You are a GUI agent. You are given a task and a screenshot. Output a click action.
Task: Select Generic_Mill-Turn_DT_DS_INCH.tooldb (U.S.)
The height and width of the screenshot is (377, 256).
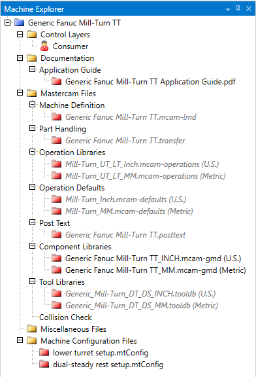140,294
